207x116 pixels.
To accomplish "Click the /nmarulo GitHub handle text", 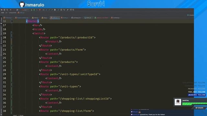I will click(x=35, y=5).
